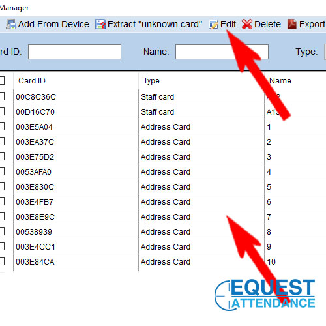326x326 pixels.
Task: Select the row with card 0053AFA0
Action: coord(163,171)
